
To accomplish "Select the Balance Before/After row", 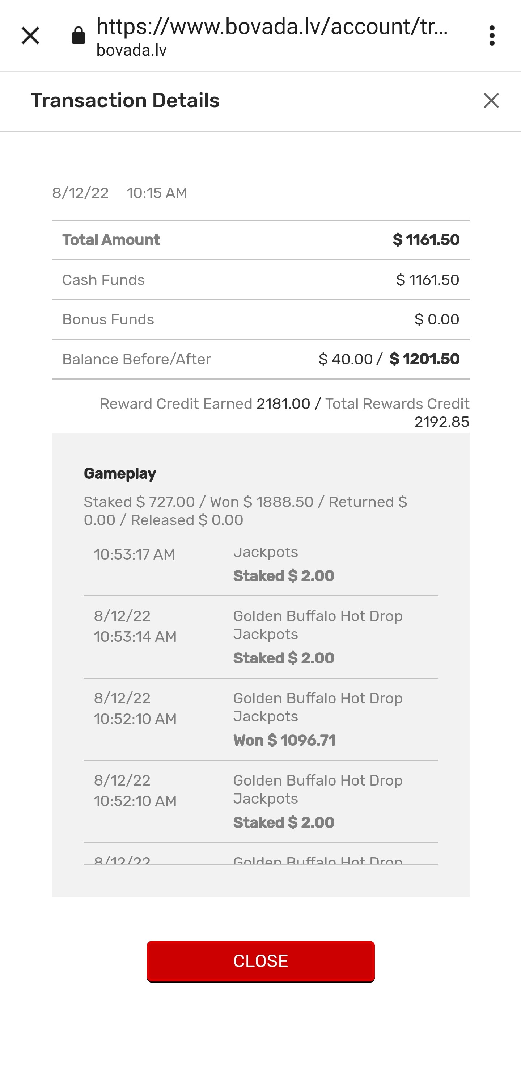I will pyautogui.click(x=261, y=359).
